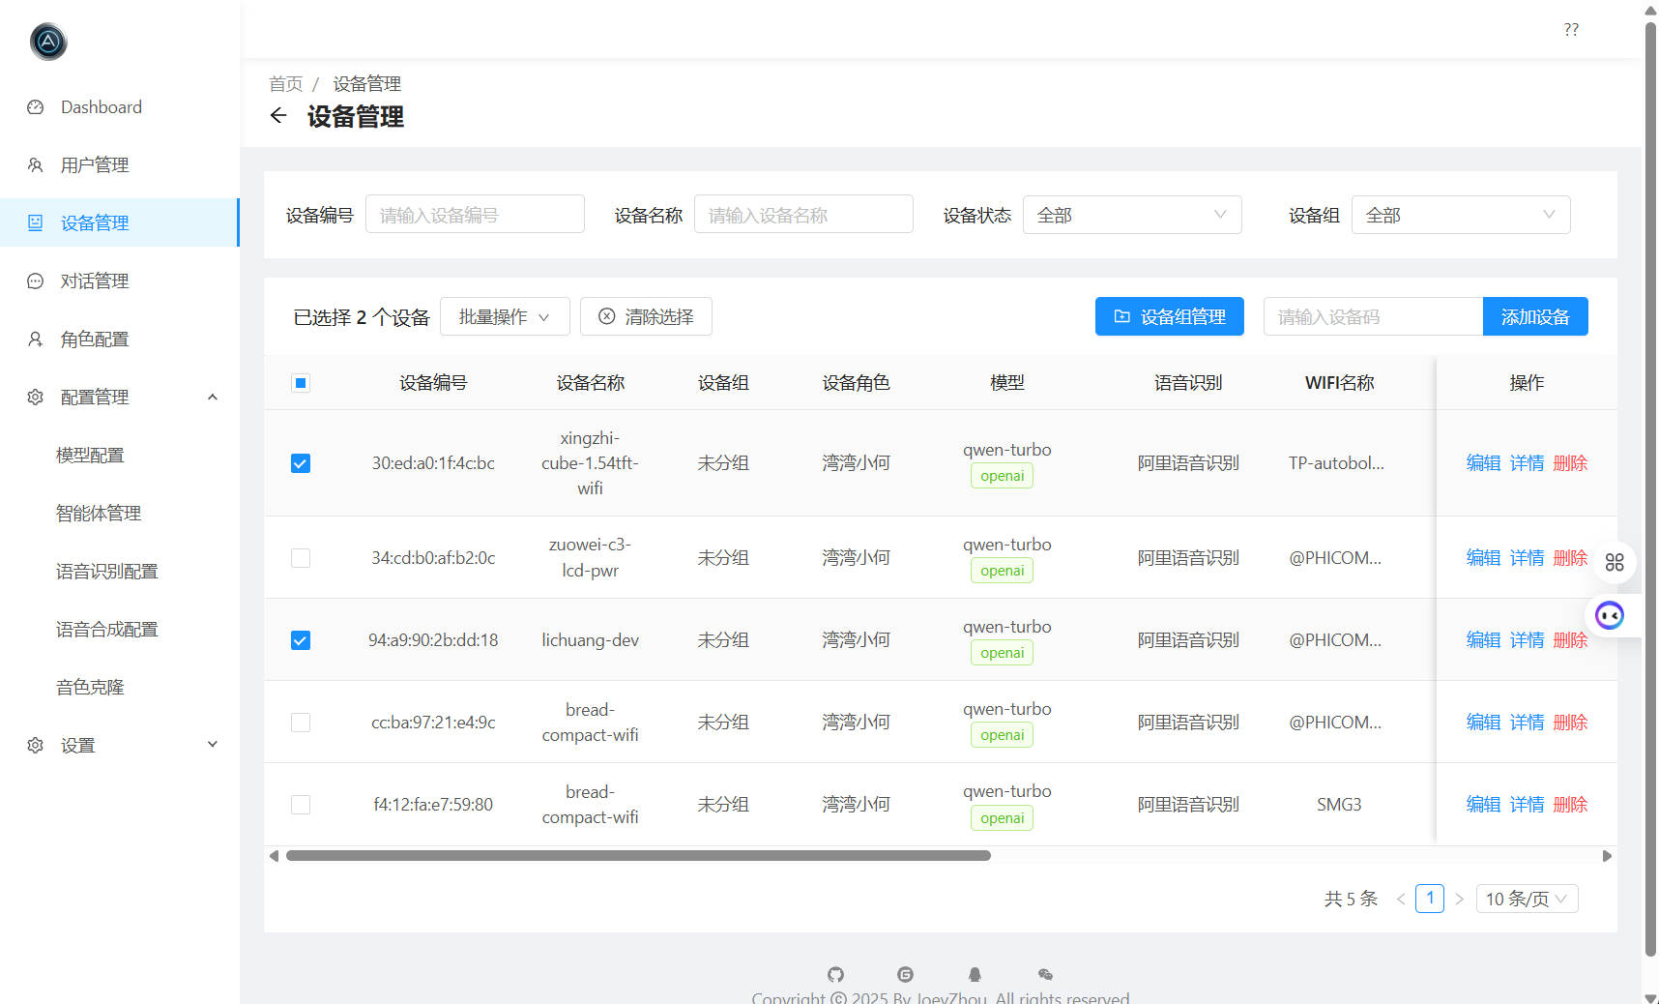Open 角色配置 in the sidebar

click(x=95, y=339)
